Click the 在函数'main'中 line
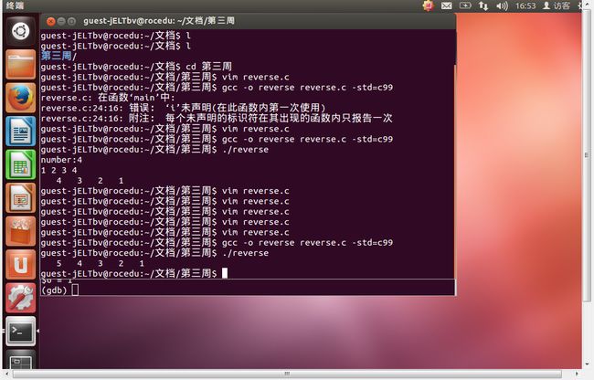The image size is (594, 380). coord(108,98)
